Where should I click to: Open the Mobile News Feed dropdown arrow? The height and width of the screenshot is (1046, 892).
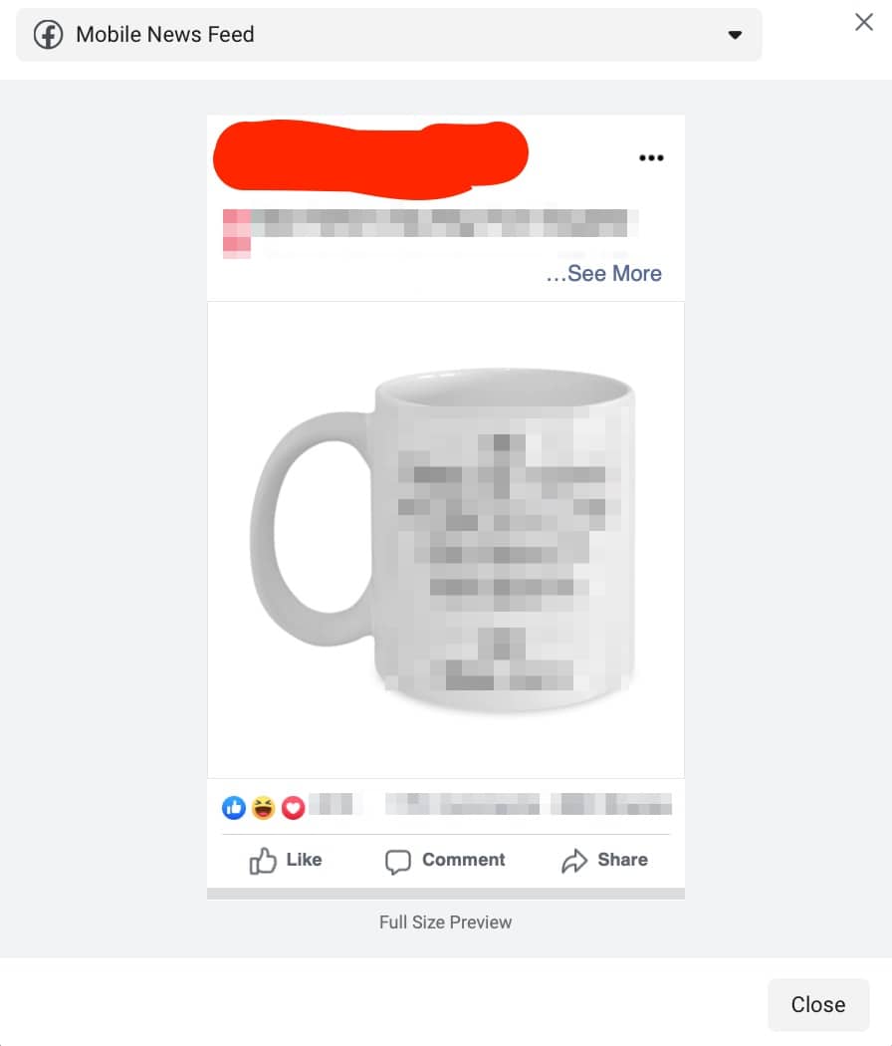coord(735,35)
